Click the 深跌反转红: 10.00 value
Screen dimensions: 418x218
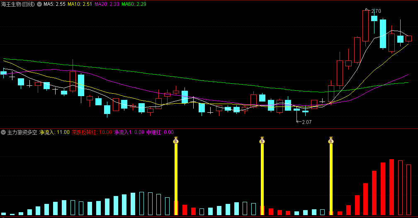pos(92,132)
